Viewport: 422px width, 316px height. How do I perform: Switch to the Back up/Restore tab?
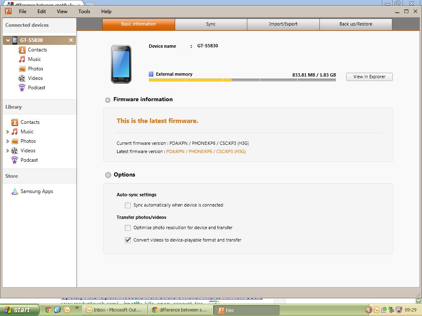[x=356, y=24]
